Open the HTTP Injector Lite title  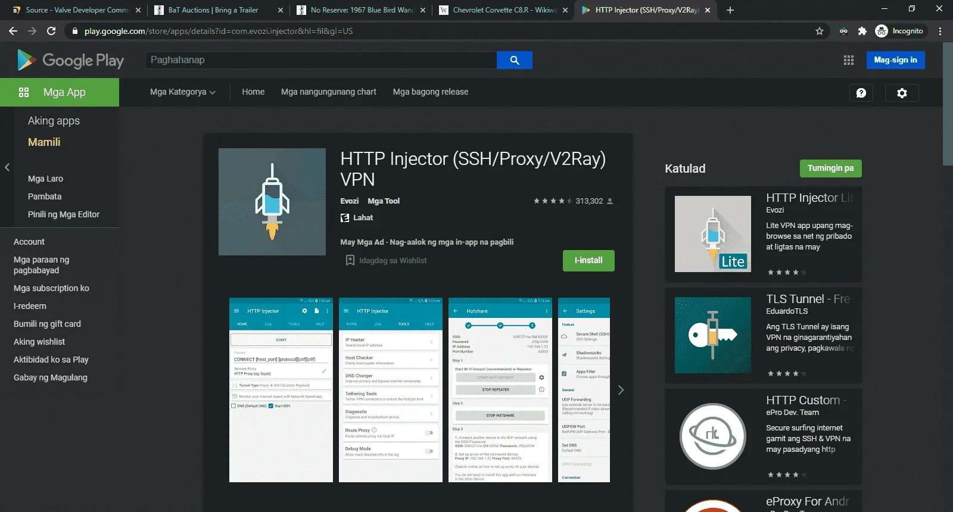tap(809, 198)
